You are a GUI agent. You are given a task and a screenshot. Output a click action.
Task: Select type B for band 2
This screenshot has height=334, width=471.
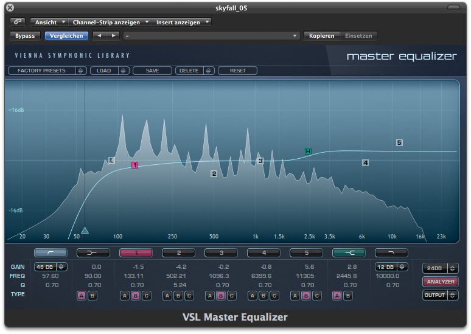tap(178, 296)
